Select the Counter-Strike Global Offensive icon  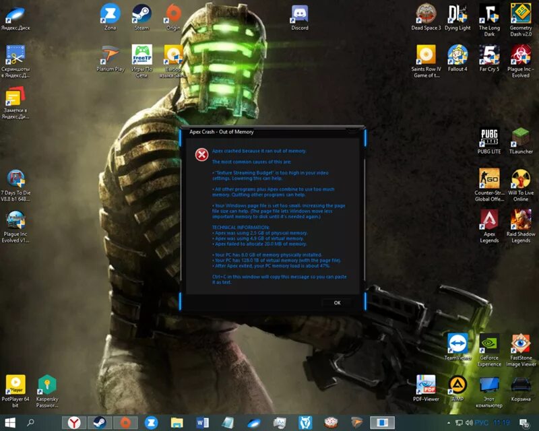coord(489,186)
